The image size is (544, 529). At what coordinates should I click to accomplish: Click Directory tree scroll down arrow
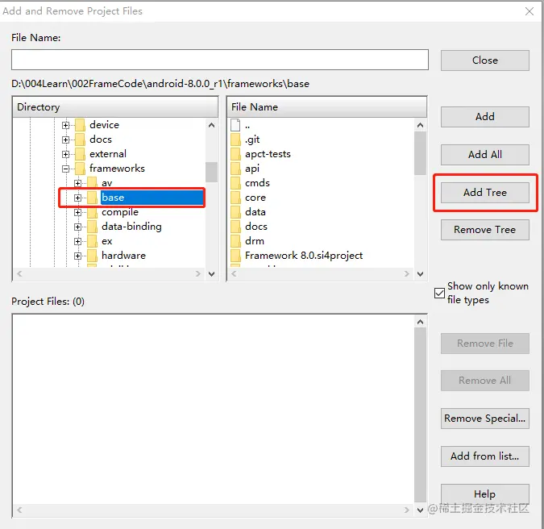[x=212, y=273]
